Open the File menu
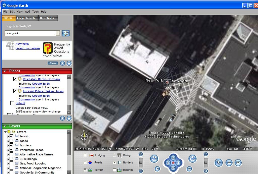 tap(5, 12)
